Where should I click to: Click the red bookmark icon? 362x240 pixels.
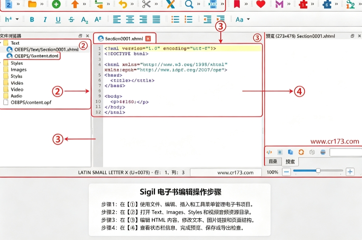237,4
